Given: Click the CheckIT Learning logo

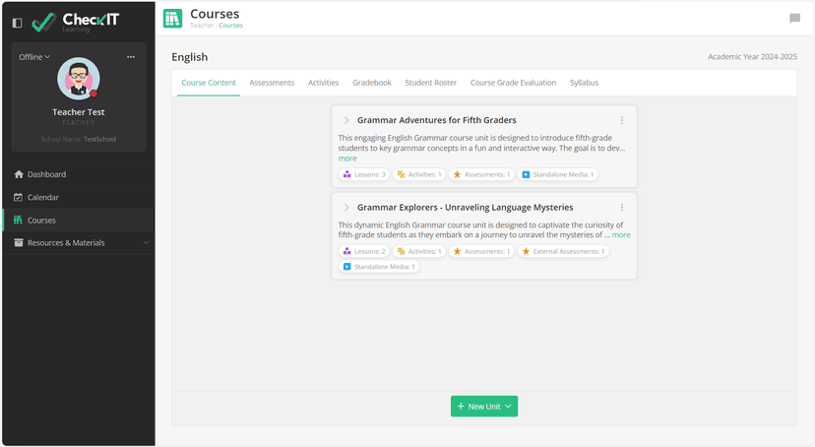Looking at the screenshot, I should click(x=76, y=22).
